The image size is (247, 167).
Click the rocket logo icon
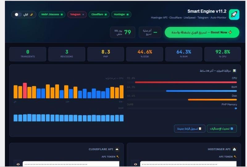[x=234, y=14]
